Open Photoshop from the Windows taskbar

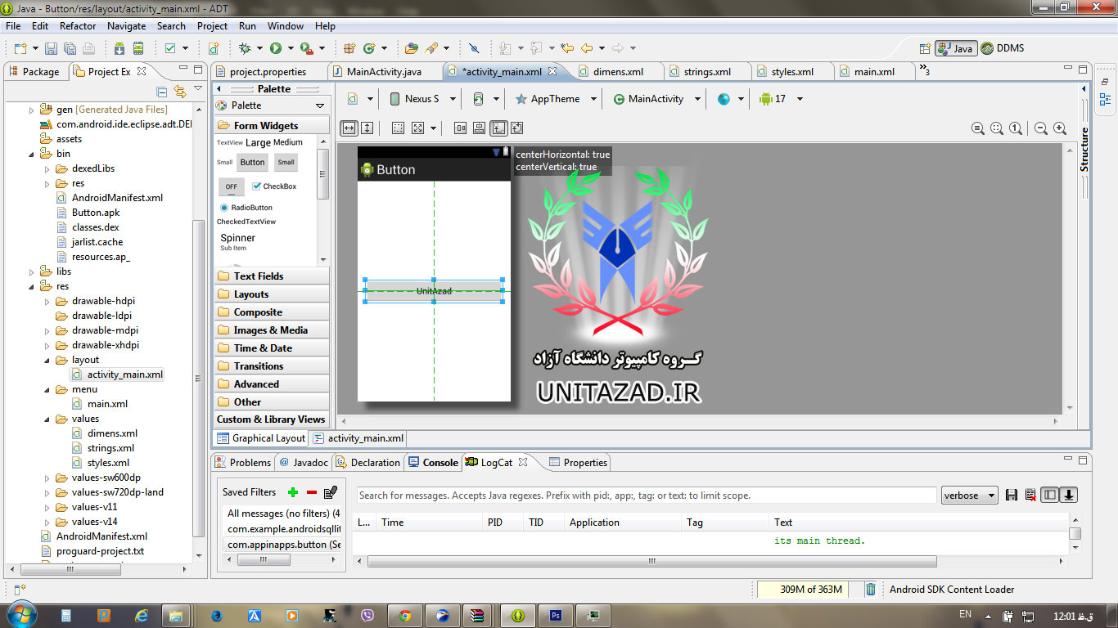pos(555,616)
